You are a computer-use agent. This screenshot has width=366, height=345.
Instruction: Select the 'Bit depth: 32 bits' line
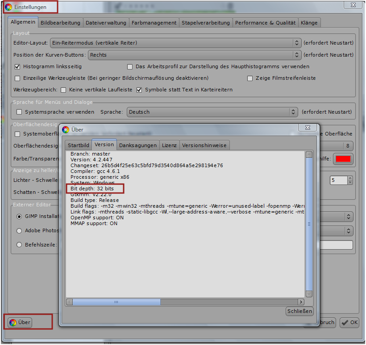tap(92, 189)
